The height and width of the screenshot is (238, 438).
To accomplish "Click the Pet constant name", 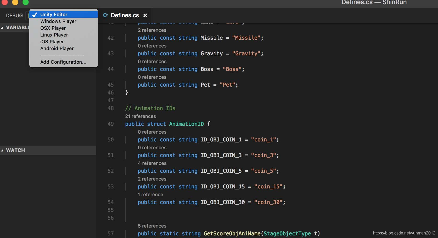I will click(x=205, y=85).
